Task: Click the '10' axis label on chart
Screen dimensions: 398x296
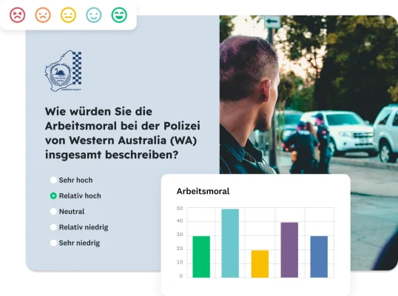Action: coord(180,262)
